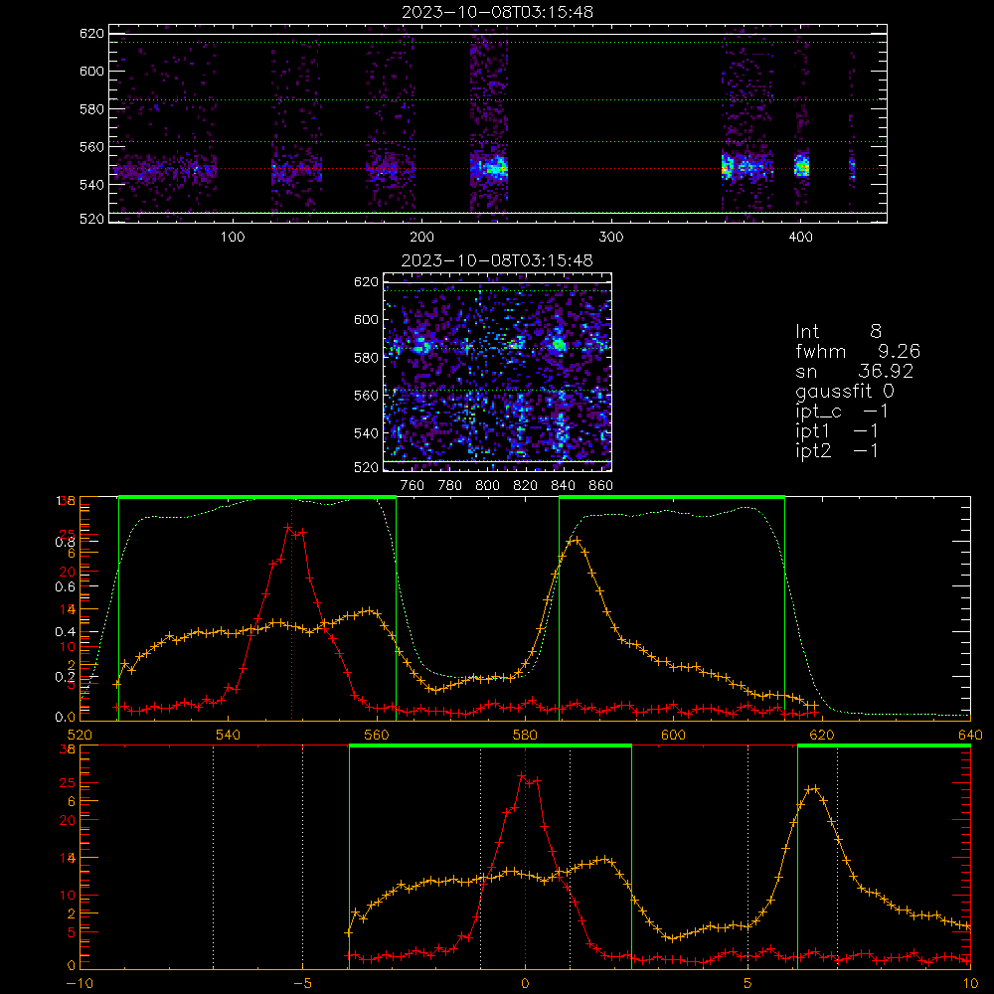Click x-axis label -10 of the bottom plot
Image resolution: width=994 pixels, height=994 pixels.
click(80, 983)
